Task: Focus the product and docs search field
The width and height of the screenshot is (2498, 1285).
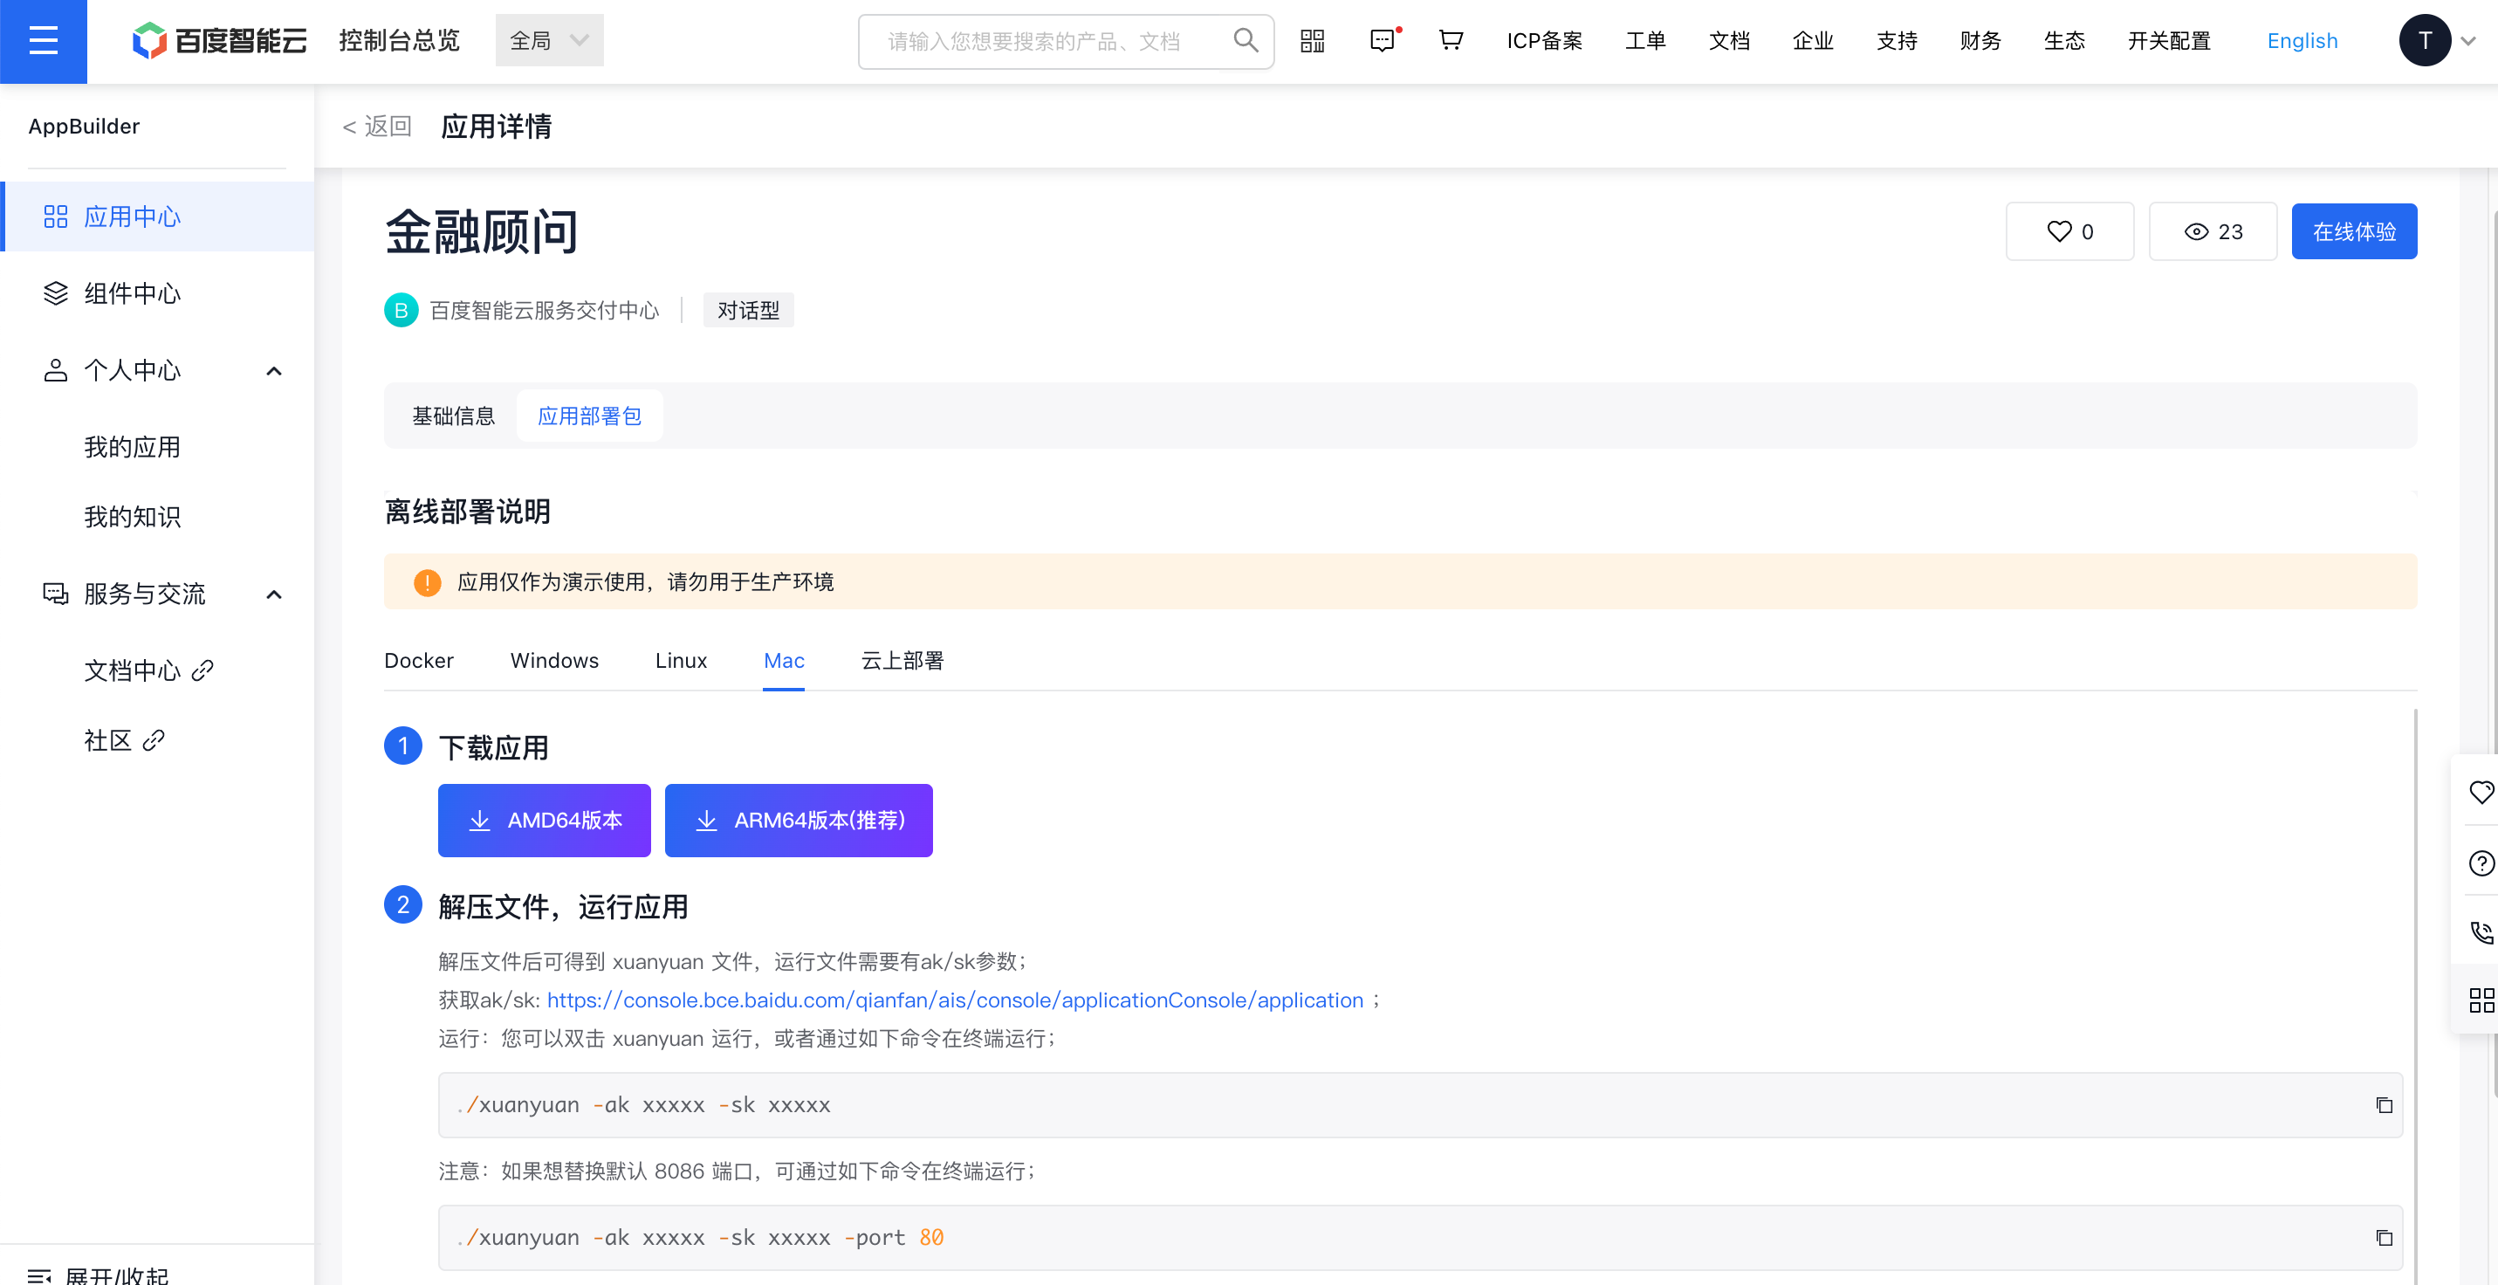Action: point(1065,41)
